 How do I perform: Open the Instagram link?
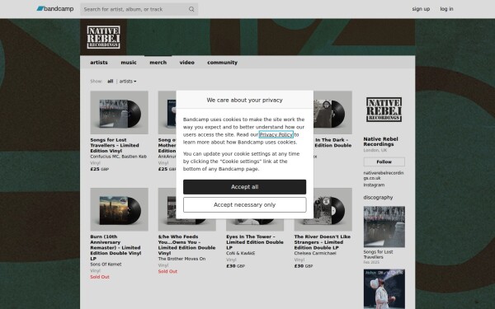374,185
